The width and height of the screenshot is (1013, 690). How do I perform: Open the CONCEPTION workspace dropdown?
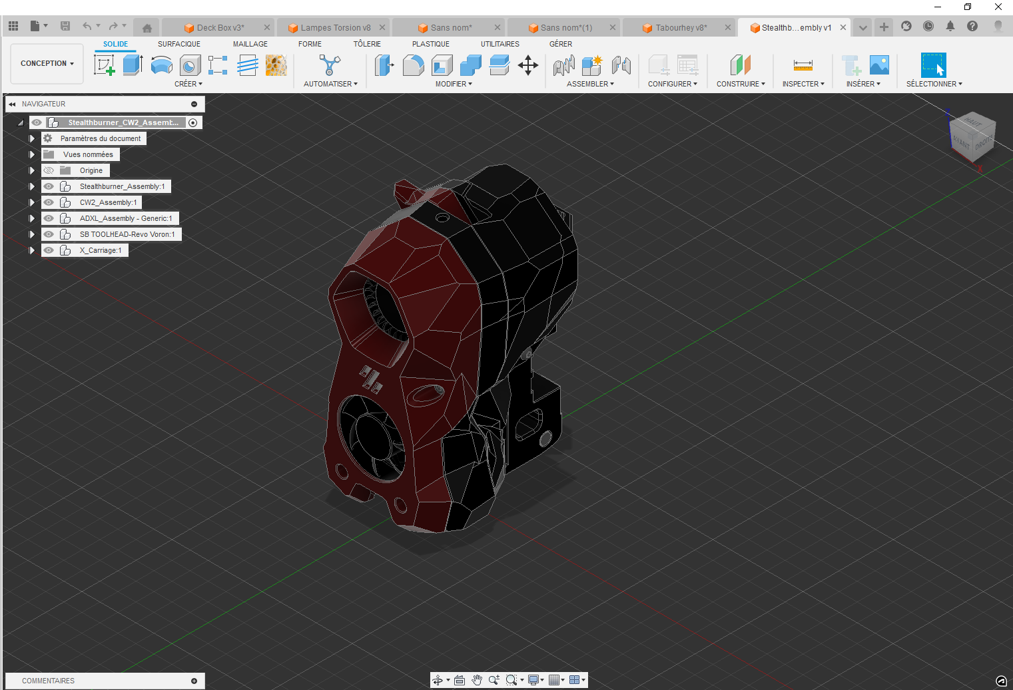coord(47,64)
